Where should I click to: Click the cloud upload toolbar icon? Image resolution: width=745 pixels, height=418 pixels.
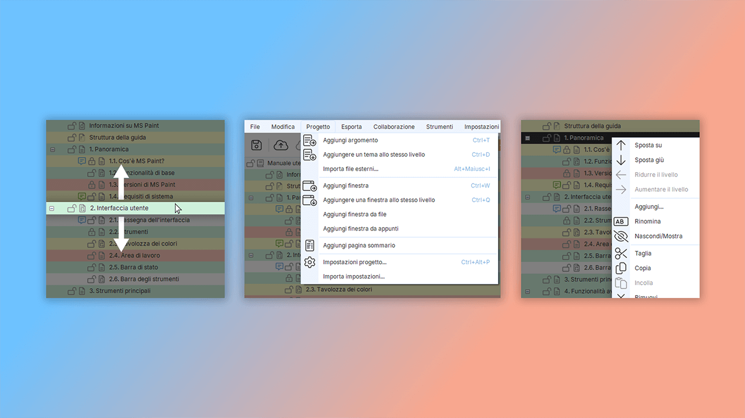coord(281,145)
